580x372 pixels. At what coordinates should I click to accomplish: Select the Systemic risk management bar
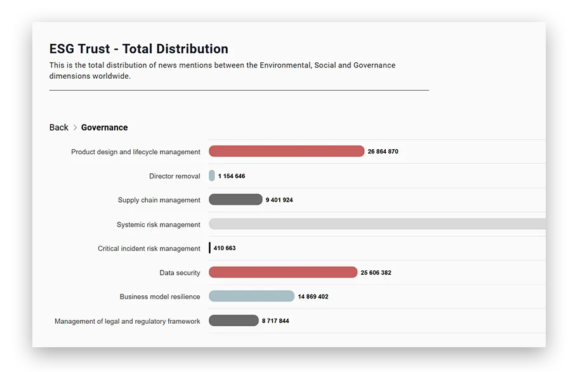pos(377,223)
